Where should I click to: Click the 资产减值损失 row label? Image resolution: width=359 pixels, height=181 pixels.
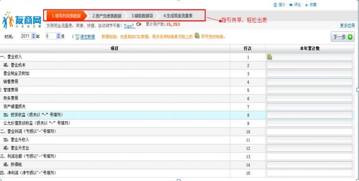pyautogui.click(x=14, y=106)
